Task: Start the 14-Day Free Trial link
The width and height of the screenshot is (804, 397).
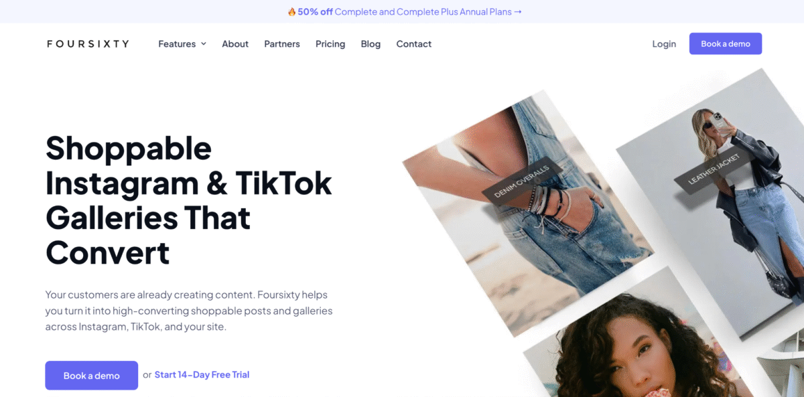Action: click(x=202, y=375)
